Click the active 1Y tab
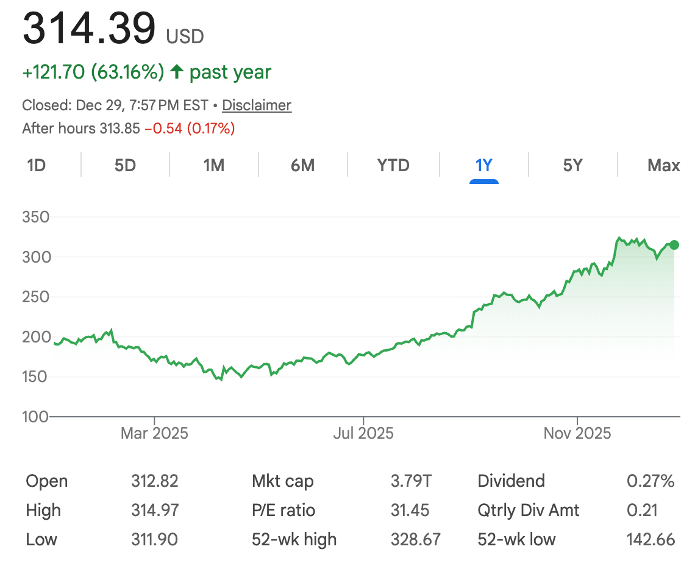This screenshot has width=695, height=563. 483,165
